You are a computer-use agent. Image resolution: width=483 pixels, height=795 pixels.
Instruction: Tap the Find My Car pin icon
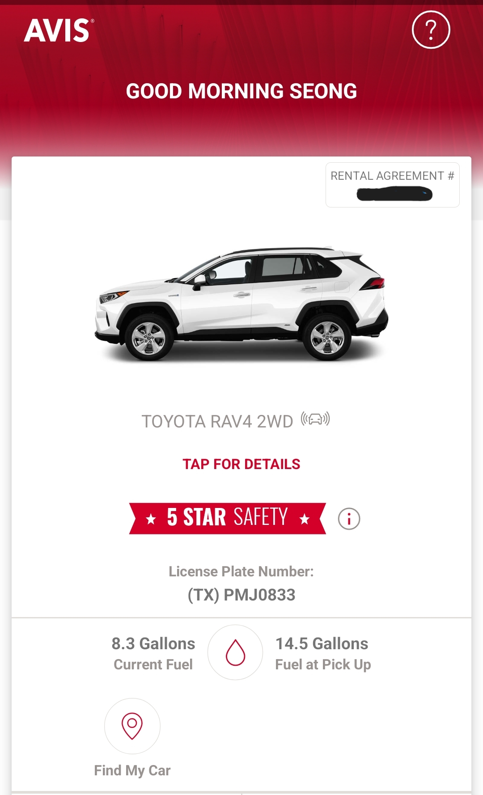coord(132,726)
